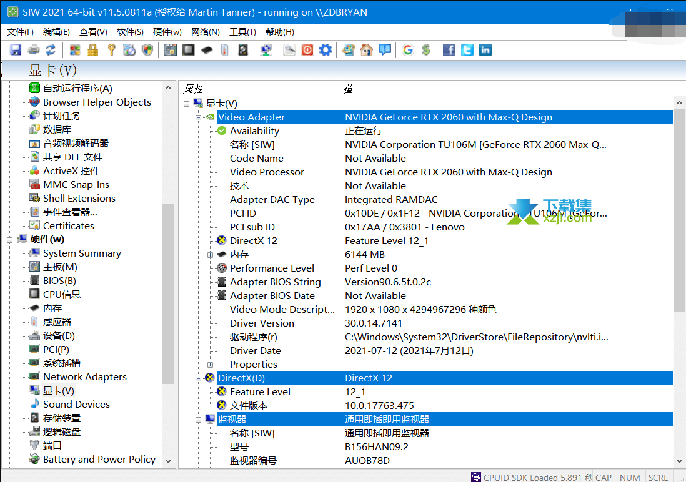Collapse the 监视器 node
686x482 pixels.
point(198,420)
